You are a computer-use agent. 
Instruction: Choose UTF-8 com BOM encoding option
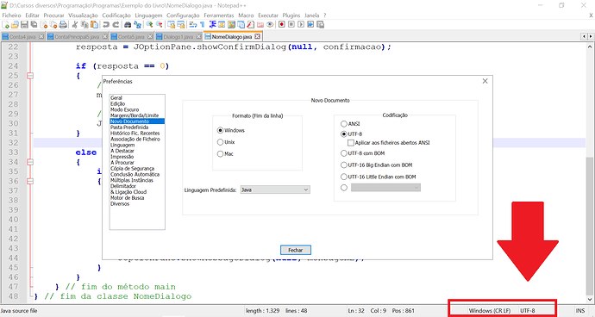click(x=344, y=153)
